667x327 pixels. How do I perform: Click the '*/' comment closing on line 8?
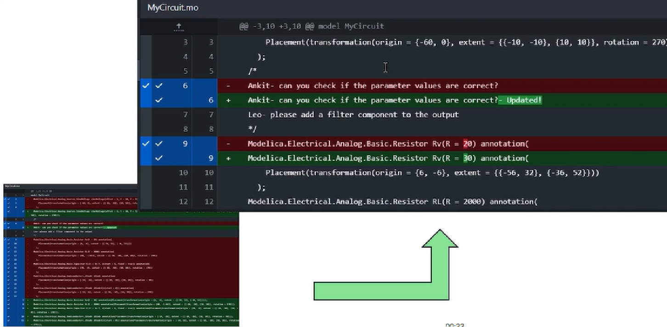tap(252, 129)
